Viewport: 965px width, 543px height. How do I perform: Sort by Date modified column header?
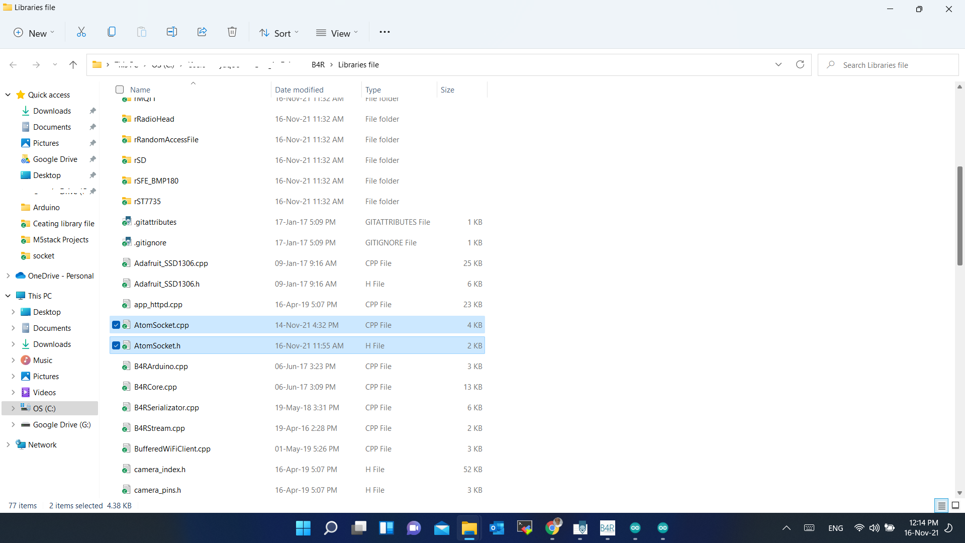pos(299,89)
